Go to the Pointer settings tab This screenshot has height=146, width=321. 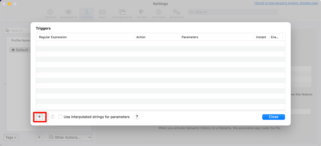[x=142, y=14]
